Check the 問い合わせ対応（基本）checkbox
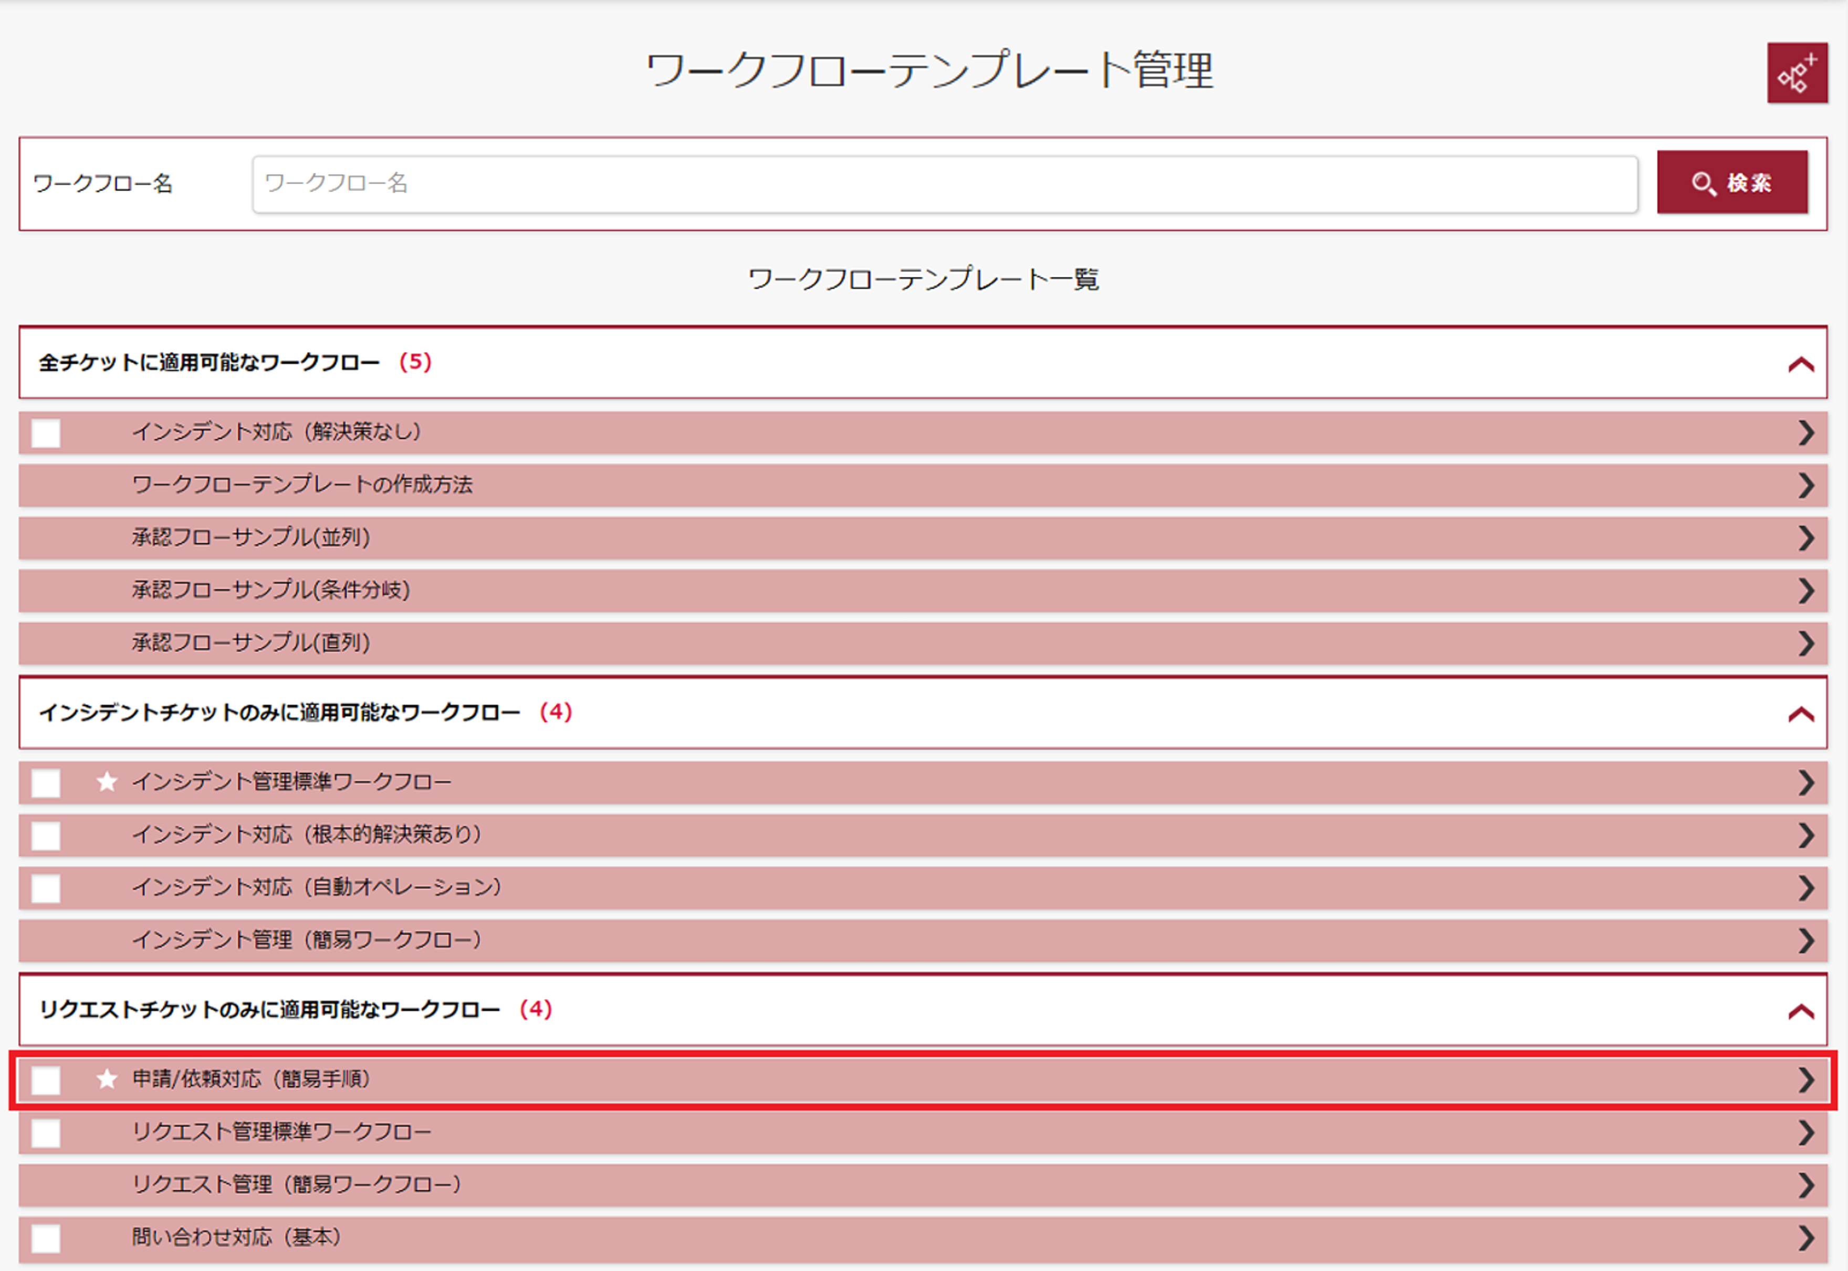The width and height of the screenshot is (1848, 1271). [x=45, y=1238]
